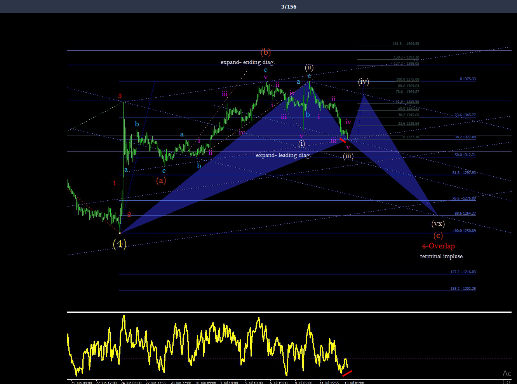Click the '138.2 - 1393.30' Fibonacci level

click(x=406, y=57)
